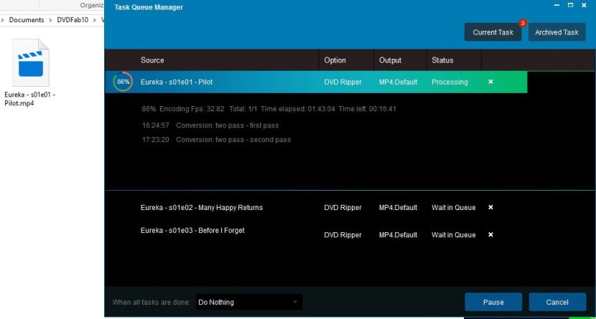Select the Eureka s01e02 Many Happy Returns row

coord(201,208)
